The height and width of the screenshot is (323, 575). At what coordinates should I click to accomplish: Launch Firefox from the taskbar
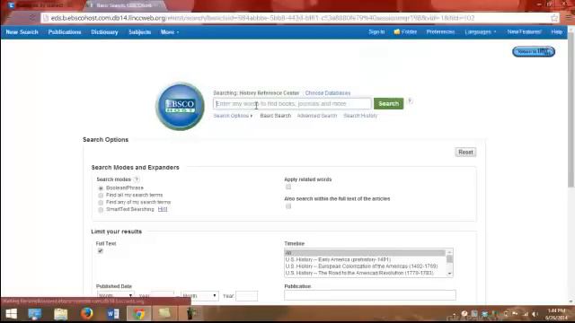87,314
